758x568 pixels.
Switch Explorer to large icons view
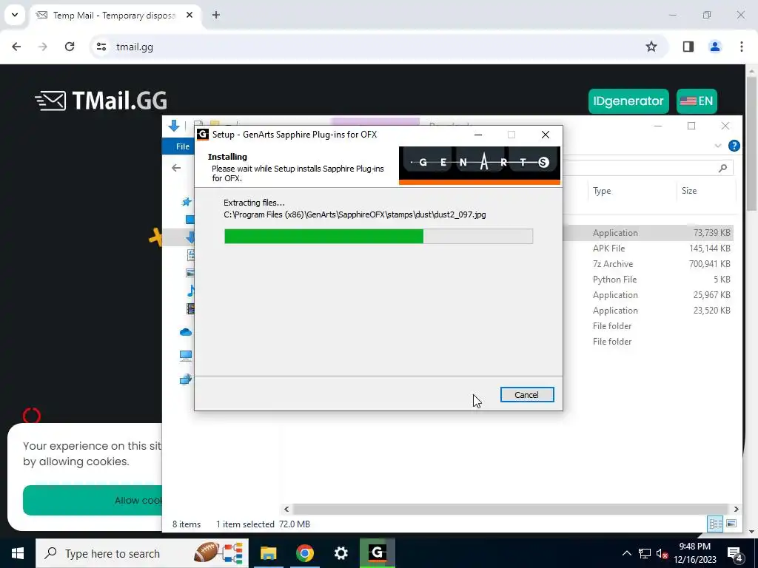(x=731, y=524)
